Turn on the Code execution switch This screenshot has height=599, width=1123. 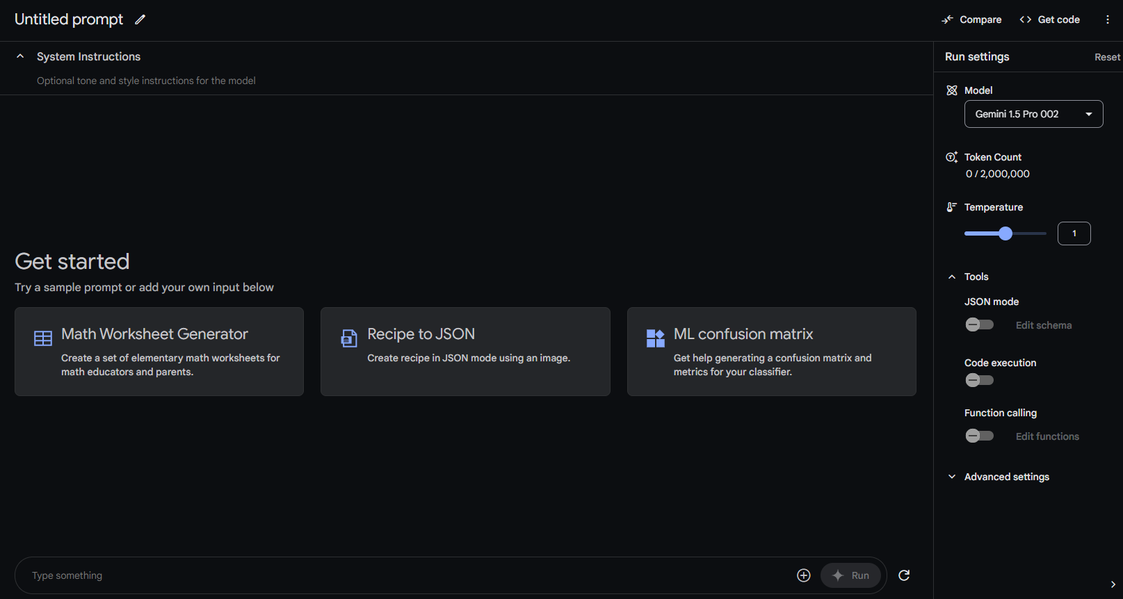pos(979,380)
